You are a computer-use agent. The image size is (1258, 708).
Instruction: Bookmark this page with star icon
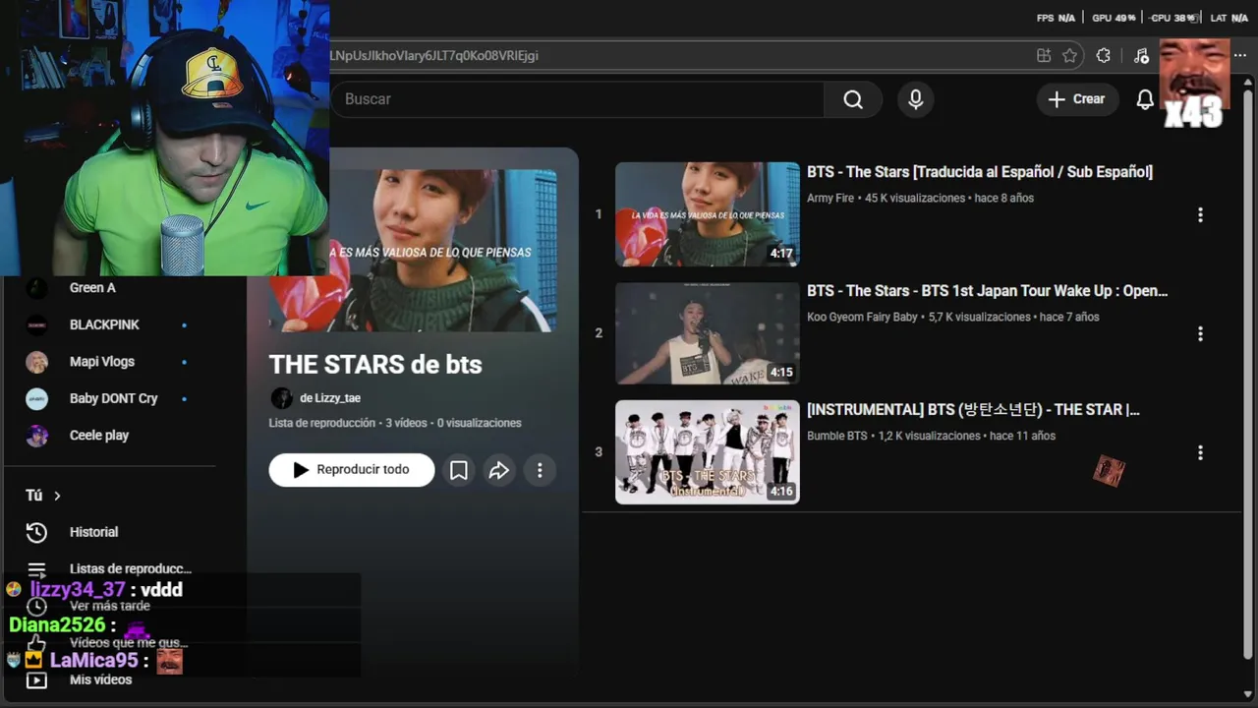1070,56
